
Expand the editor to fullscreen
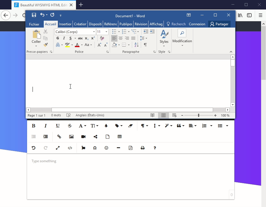[x=58, y=148]
